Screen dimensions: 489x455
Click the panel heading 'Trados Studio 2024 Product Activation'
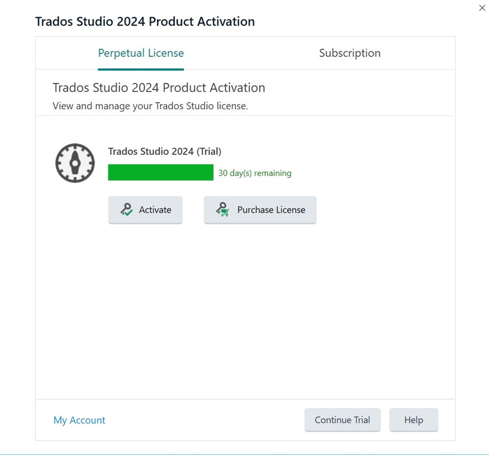pyautogui.click(x=159, y=88)
